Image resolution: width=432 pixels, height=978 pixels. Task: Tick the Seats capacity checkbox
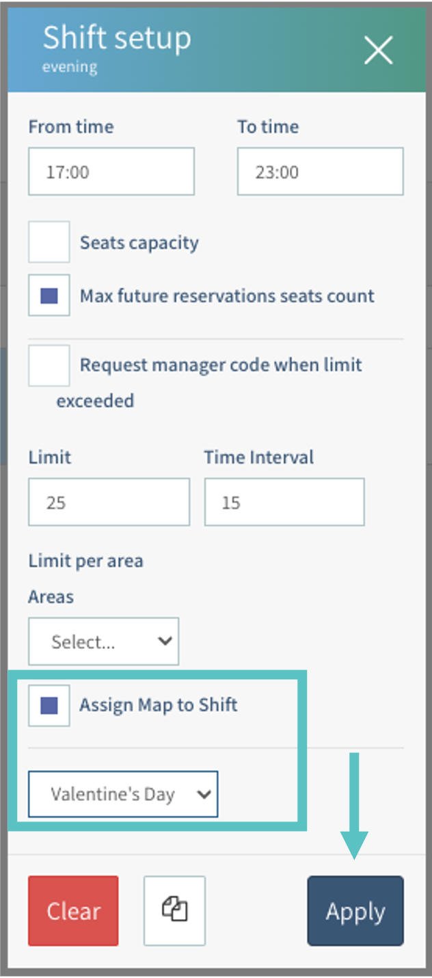49,242
